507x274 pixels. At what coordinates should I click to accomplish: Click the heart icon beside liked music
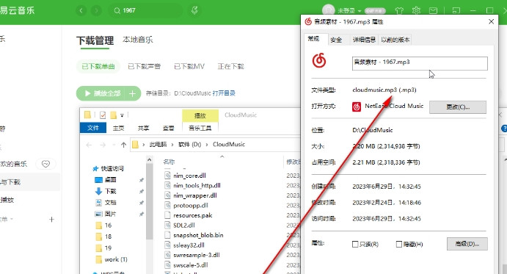(x=45, y=164)
